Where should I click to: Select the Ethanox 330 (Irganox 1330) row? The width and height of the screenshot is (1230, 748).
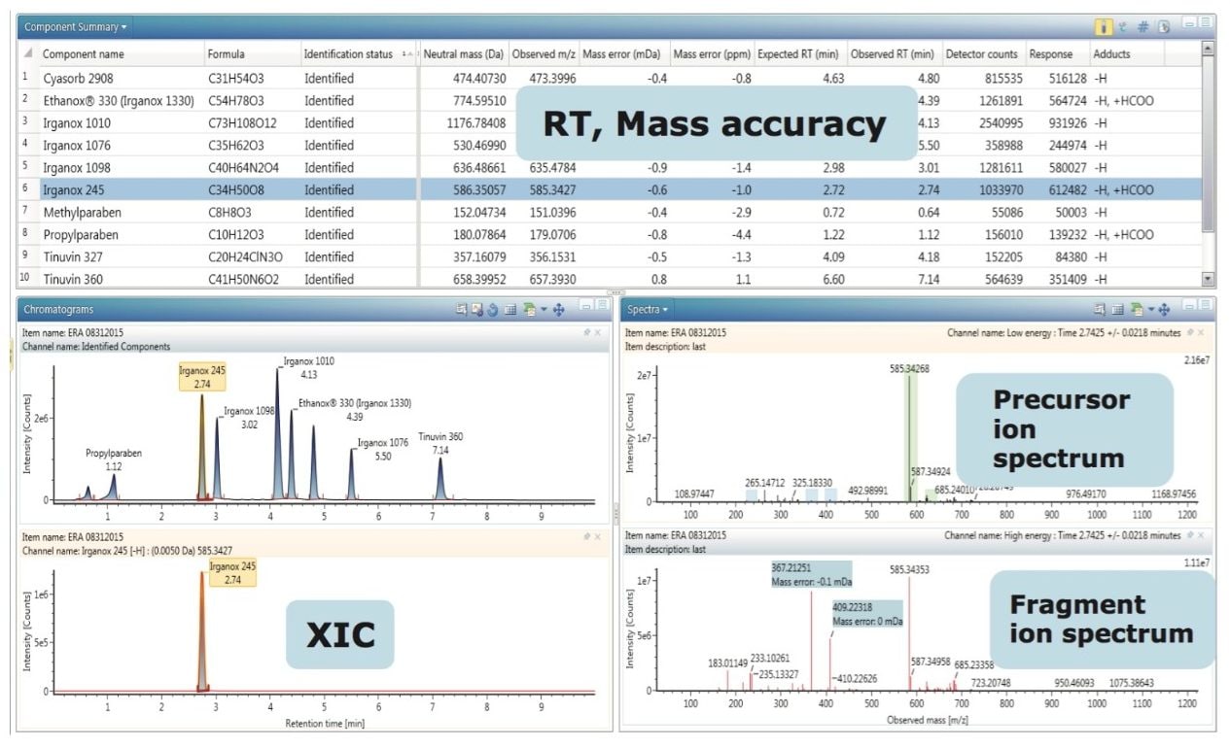tap(610, 100)
